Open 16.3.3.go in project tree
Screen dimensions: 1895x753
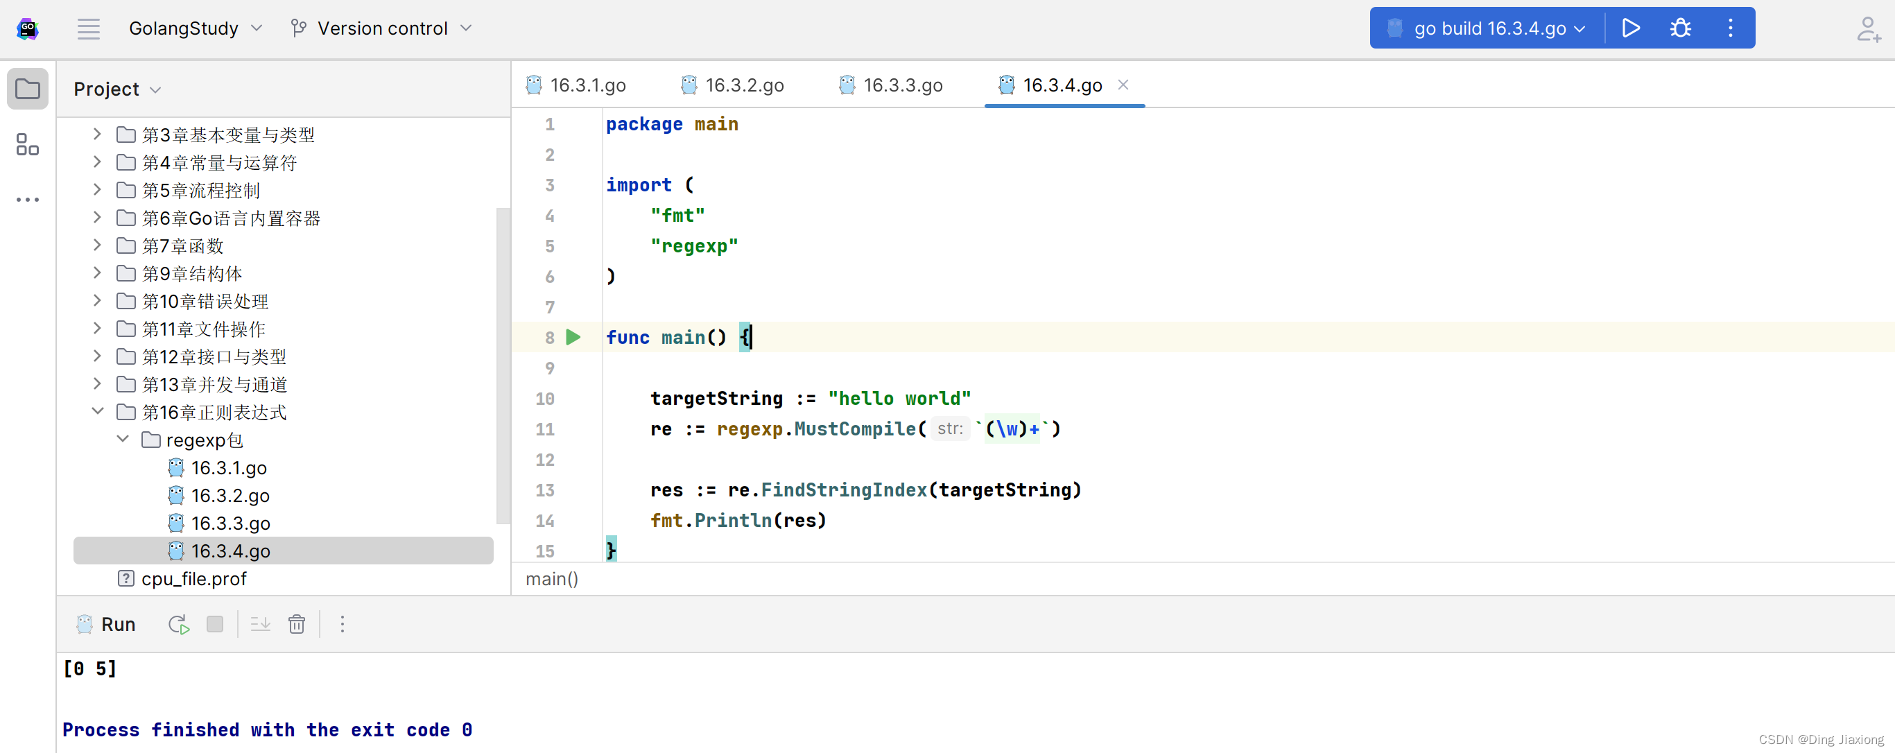point(230,523)
